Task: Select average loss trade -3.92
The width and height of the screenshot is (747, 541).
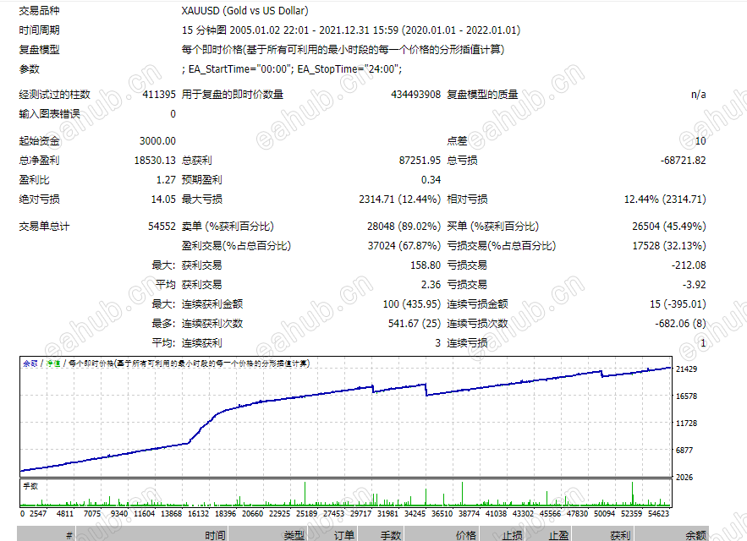Action: coord(695,285)
